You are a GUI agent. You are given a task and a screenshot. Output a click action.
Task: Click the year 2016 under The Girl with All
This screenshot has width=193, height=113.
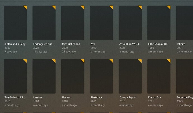tap(7, 101)
